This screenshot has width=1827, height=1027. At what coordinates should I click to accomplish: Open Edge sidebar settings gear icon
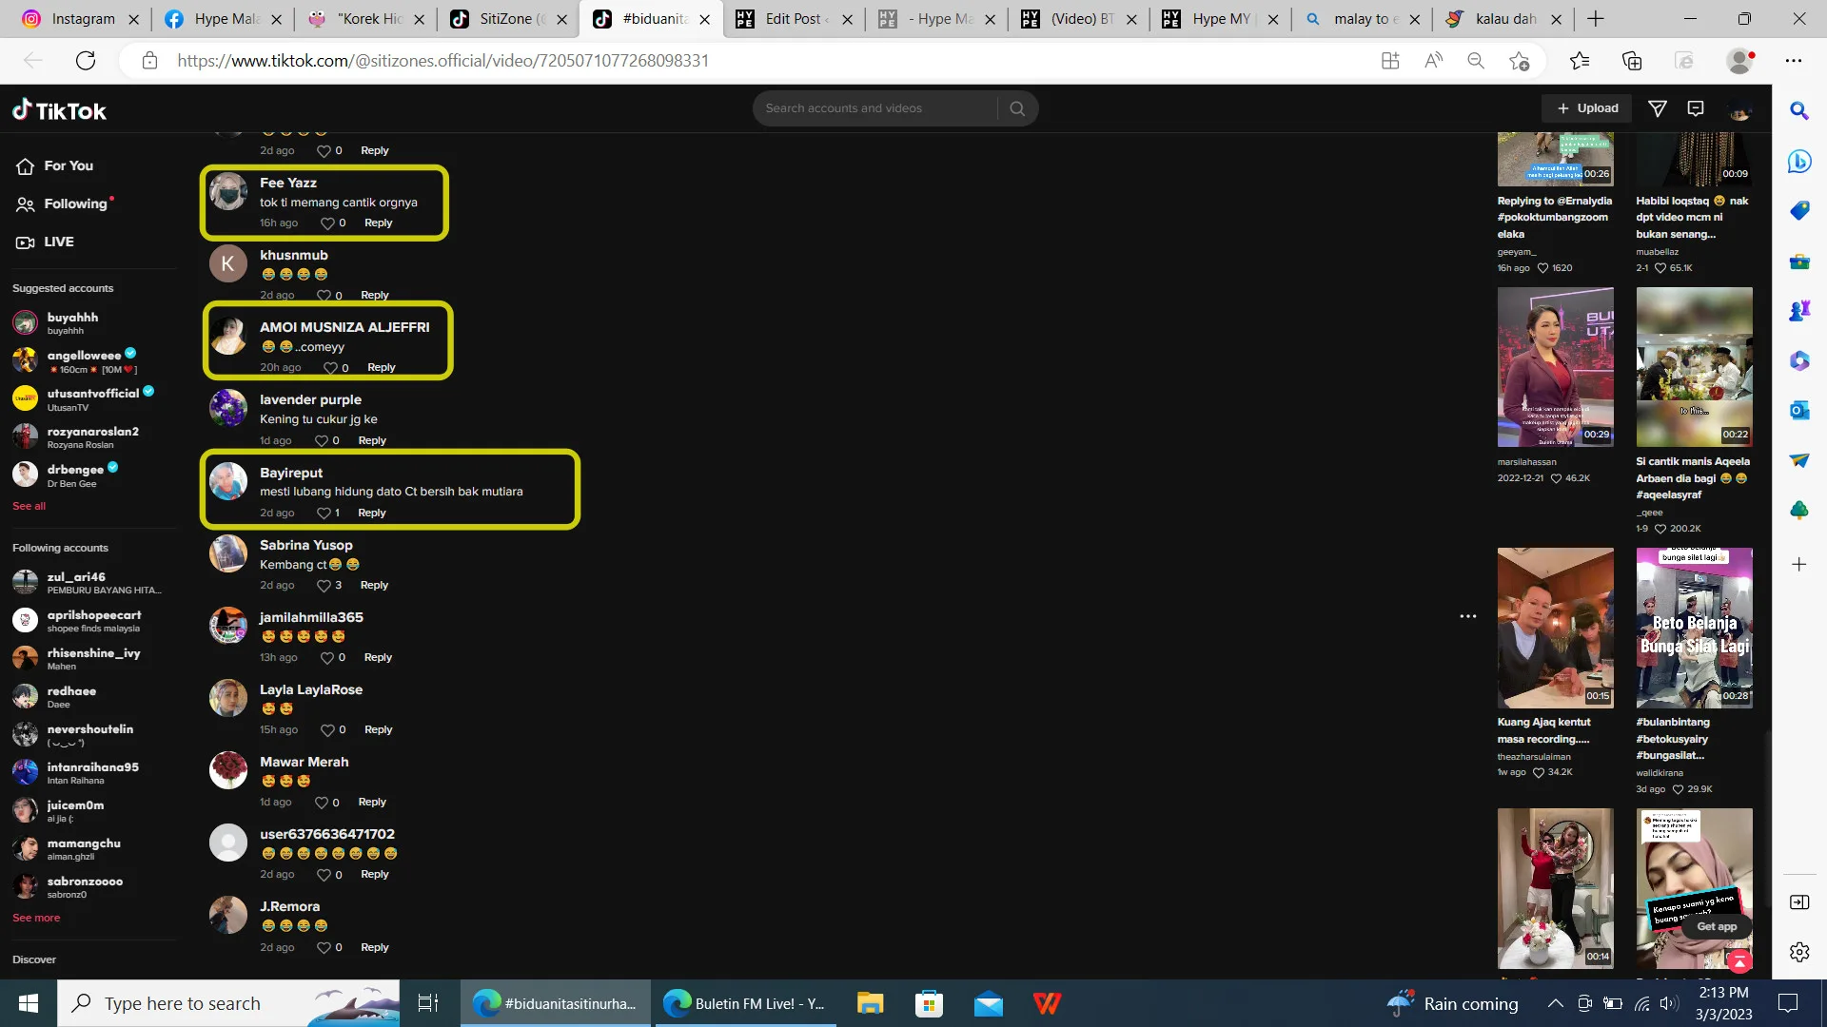click(1798, 952)
